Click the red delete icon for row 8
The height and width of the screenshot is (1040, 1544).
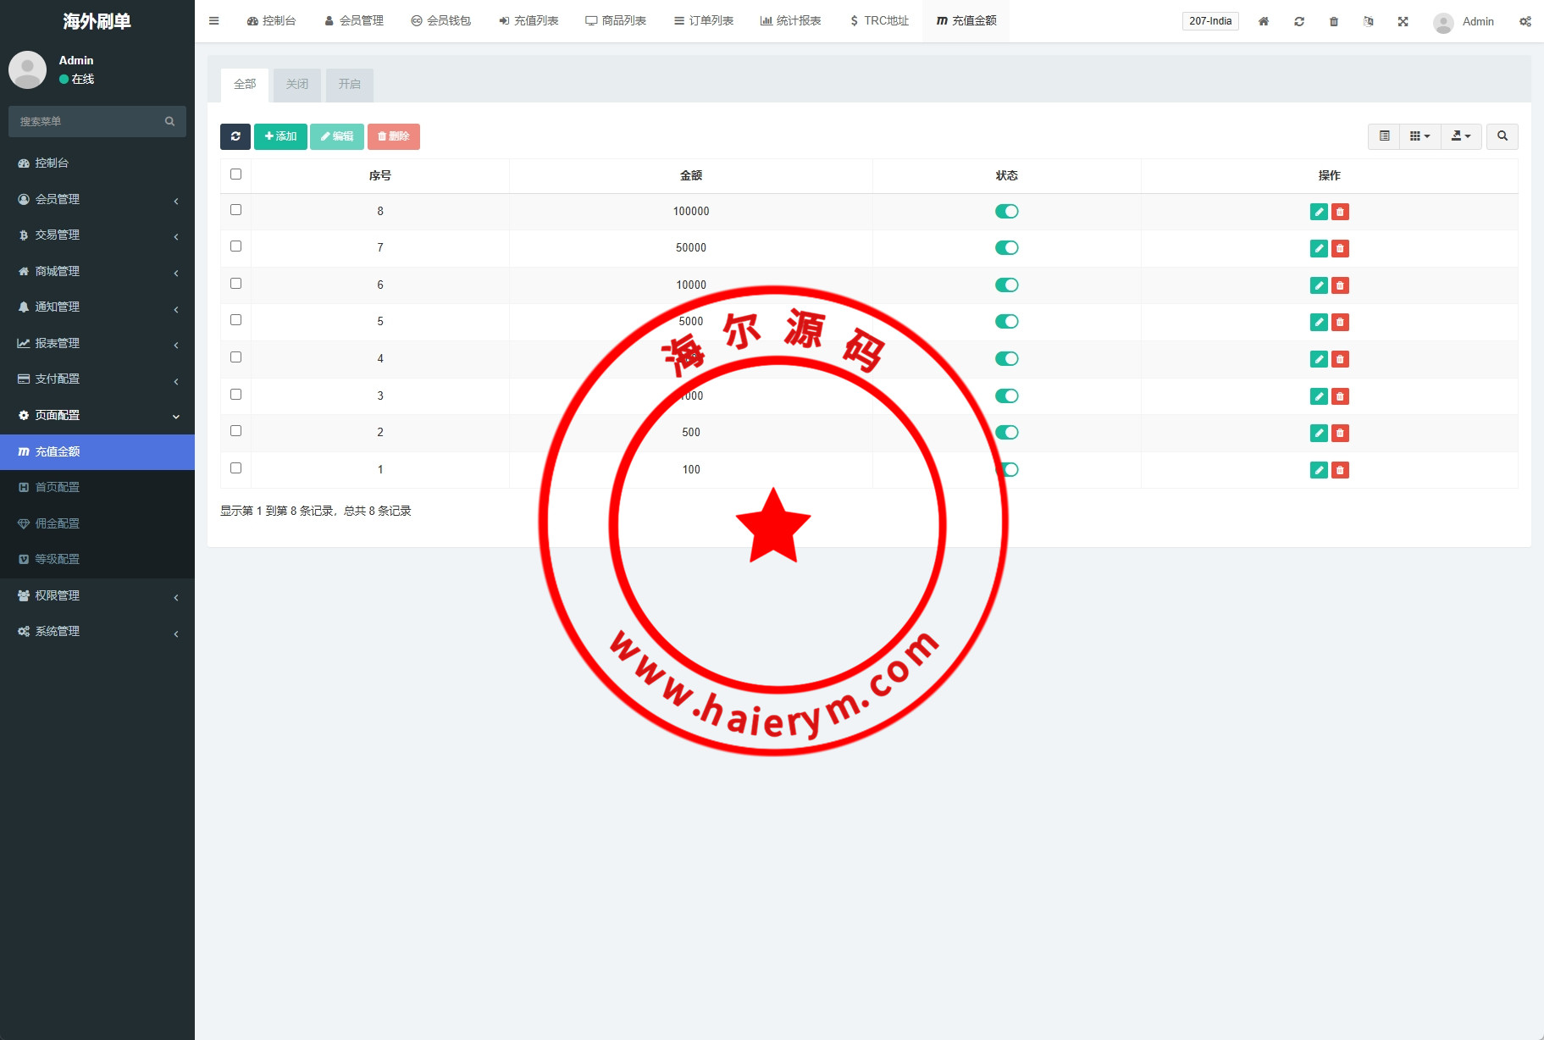click(x=1340, y=212)
